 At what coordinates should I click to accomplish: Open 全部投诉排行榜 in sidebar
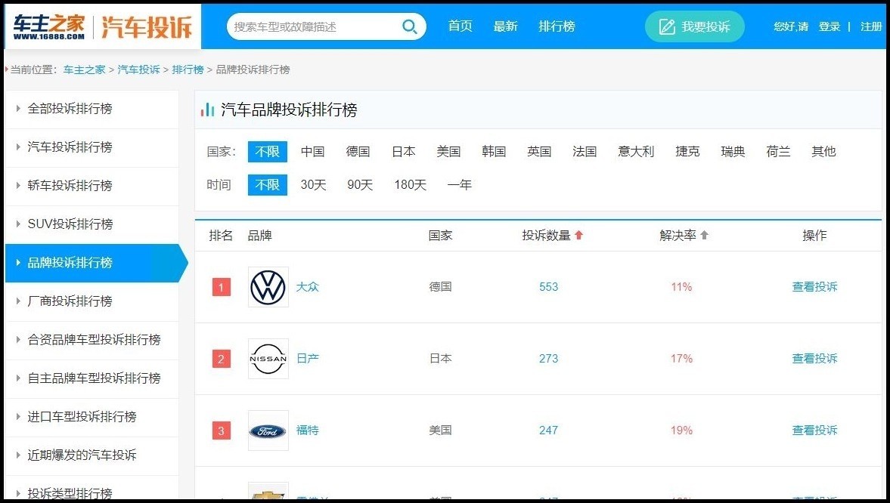(x=92, y=109)
